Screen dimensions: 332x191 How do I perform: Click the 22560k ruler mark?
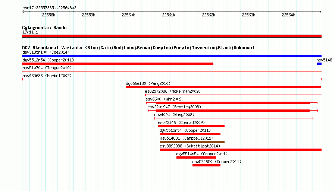point(128,15)
